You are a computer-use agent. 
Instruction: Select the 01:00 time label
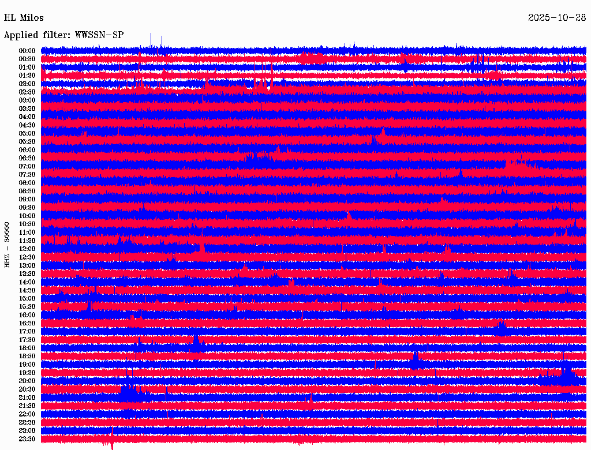[x=27, y=67]
